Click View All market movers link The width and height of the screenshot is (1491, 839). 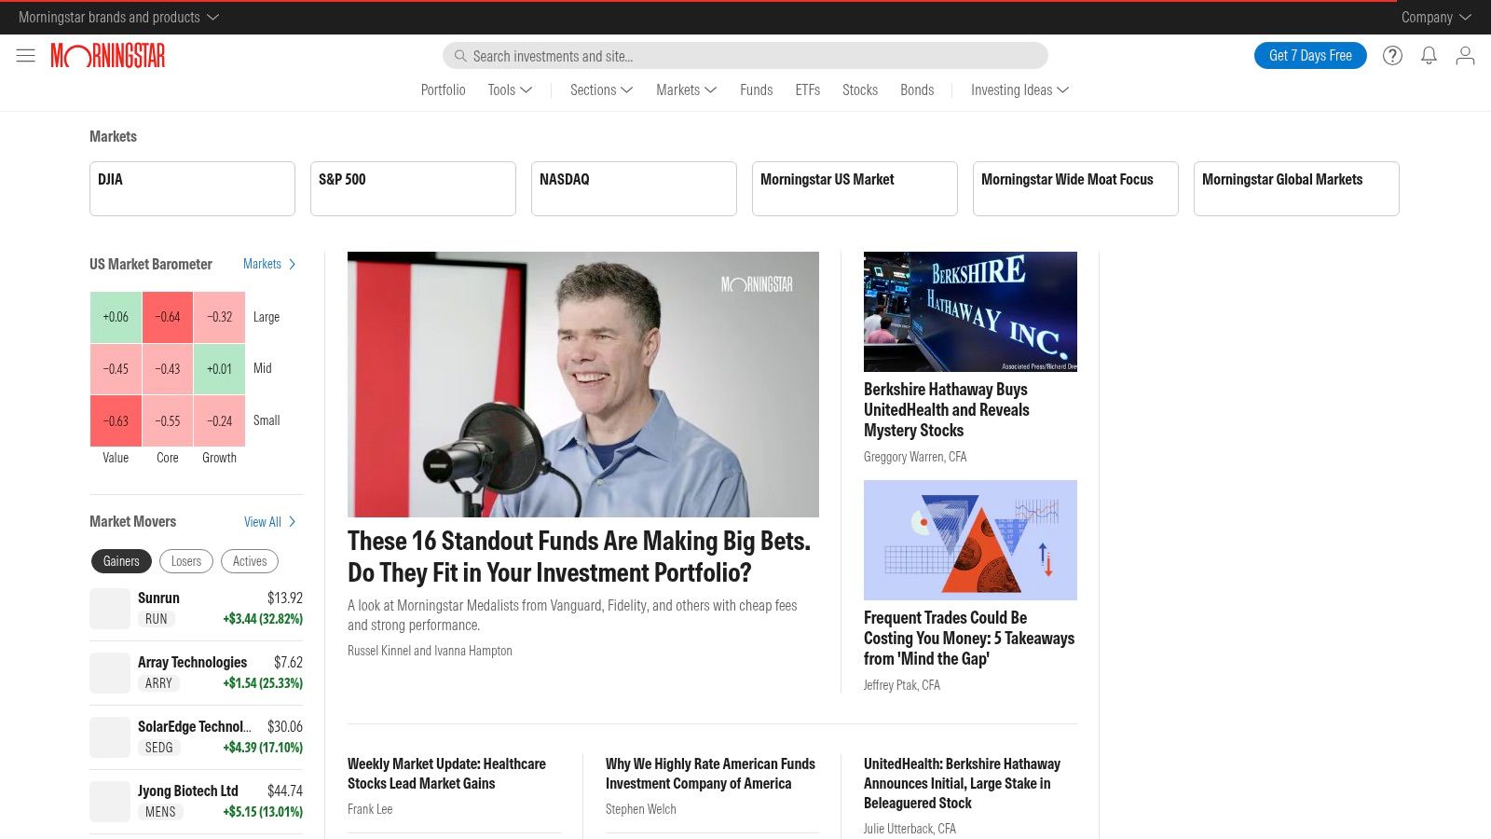263,521
